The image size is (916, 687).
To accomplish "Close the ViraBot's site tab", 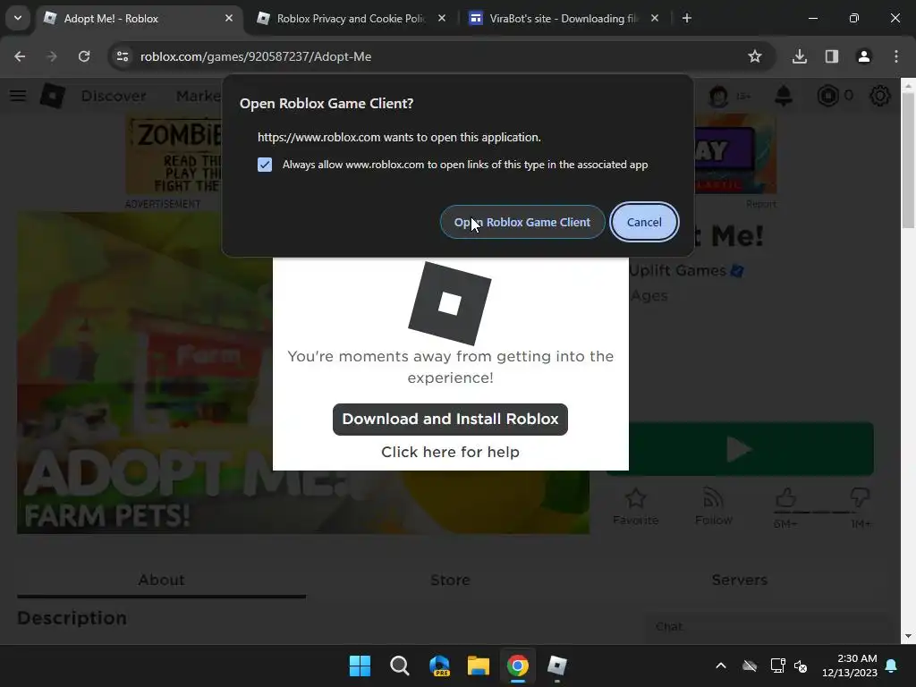I will [x=655, y=18].
